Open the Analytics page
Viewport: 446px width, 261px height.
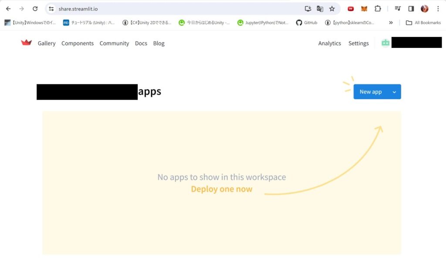[329, 43]
